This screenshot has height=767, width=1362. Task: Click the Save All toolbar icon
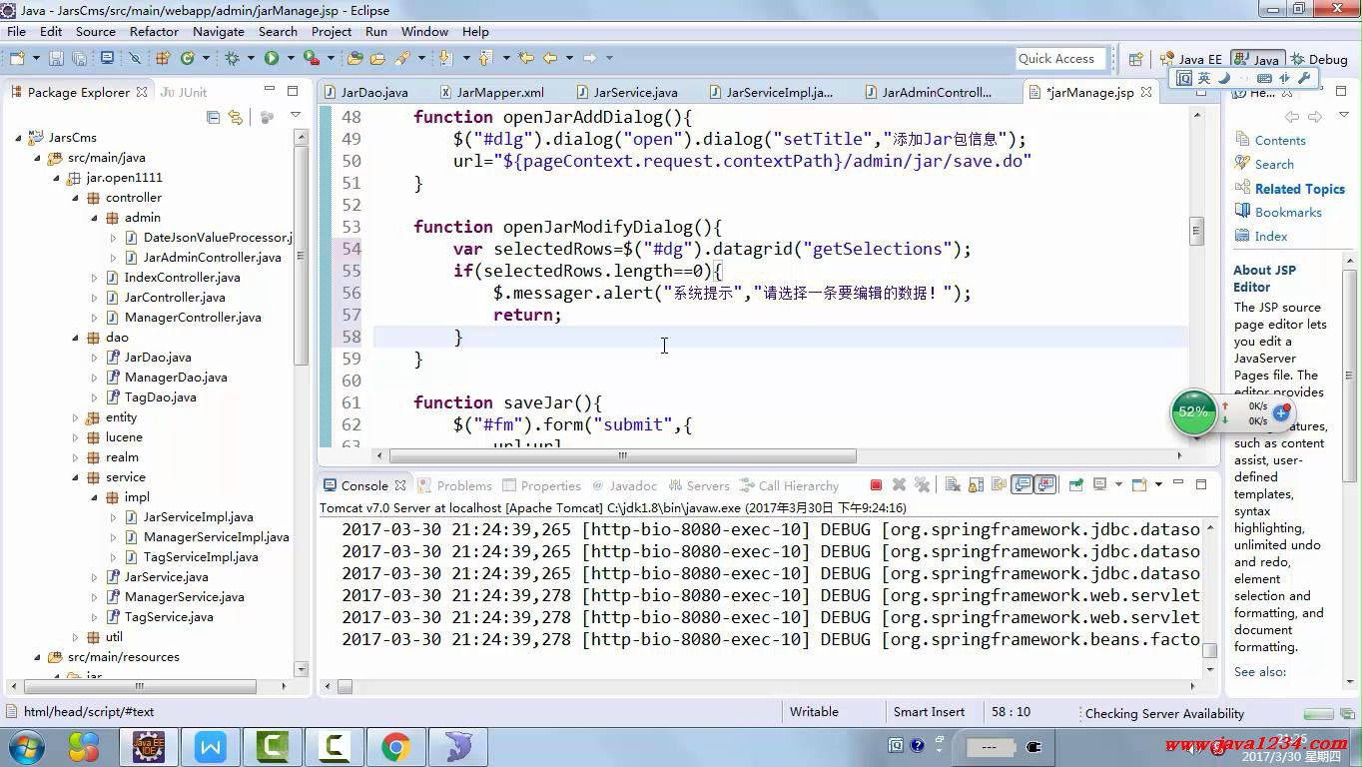coord(79,58)
